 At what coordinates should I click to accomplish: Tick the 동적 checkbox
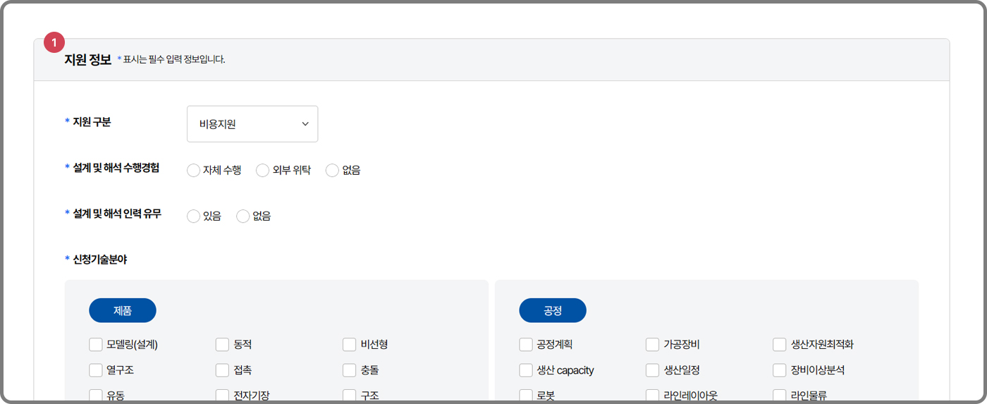[x=222, y=345]
